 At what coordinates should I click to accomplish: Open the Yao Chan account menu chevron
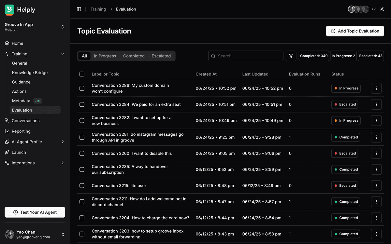click(x=63, y=235)
